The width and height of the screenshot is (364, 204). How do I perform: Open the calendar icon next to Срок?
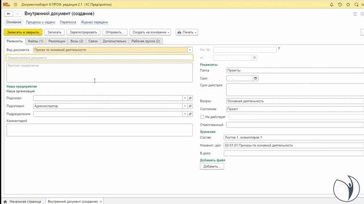255,78
